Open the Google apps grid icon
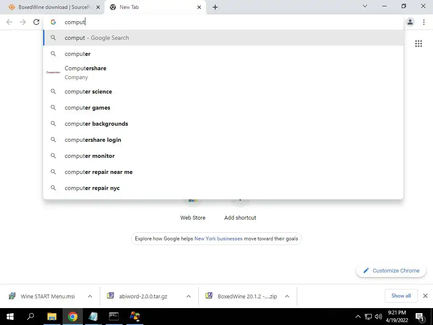Screen dimensions: 433x325 point(418,44)
